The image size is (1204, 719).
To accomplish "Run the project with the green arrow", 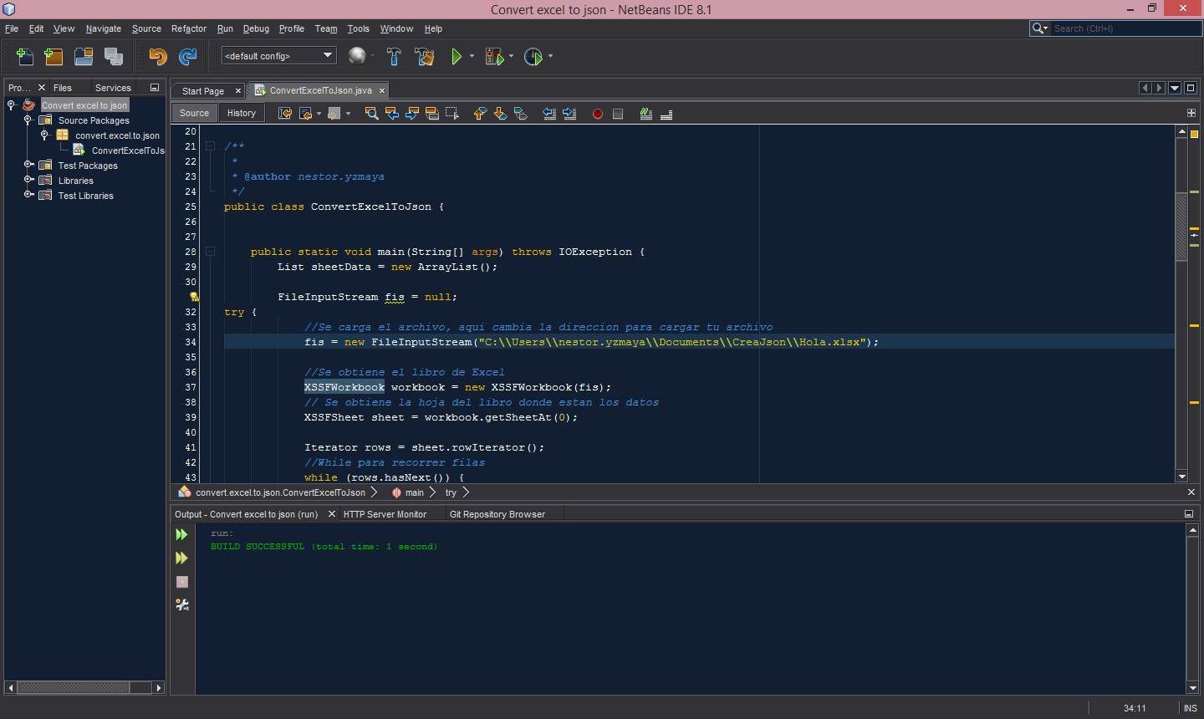I will [457, 57].
